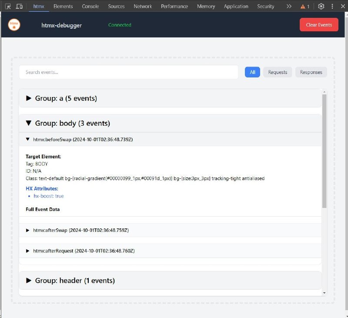This screenshot has width=348, height=318.
Task: Switch to the Network tab
Action: (143, 6)
